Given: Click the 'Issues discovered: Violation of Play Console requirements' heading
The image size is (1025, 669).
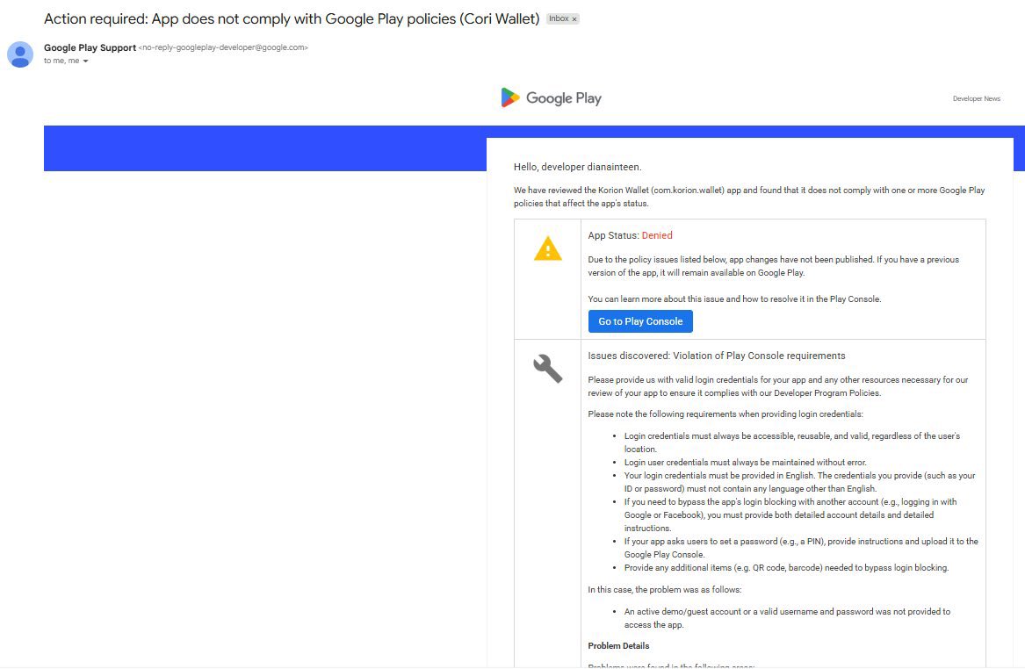Looking at the screenshot, I should pos(717,356).
